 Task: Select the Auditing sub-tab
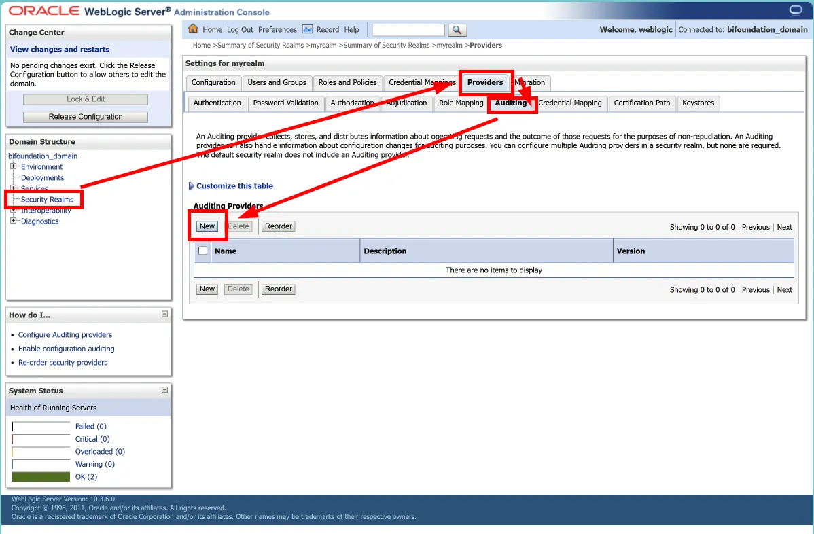[511, 103]
